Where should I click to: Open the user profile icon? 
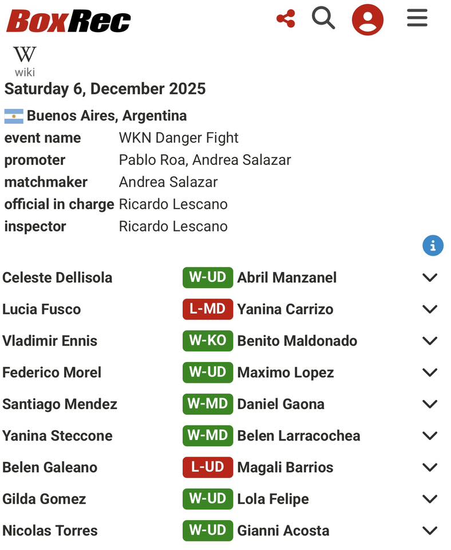coord(367,20)
